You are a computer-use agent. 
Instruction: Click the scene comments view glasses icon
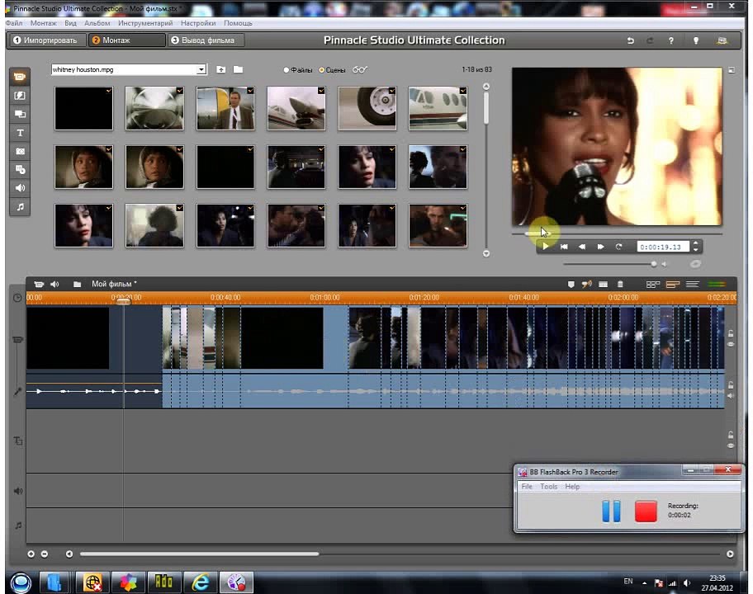[x=360, y=69]
